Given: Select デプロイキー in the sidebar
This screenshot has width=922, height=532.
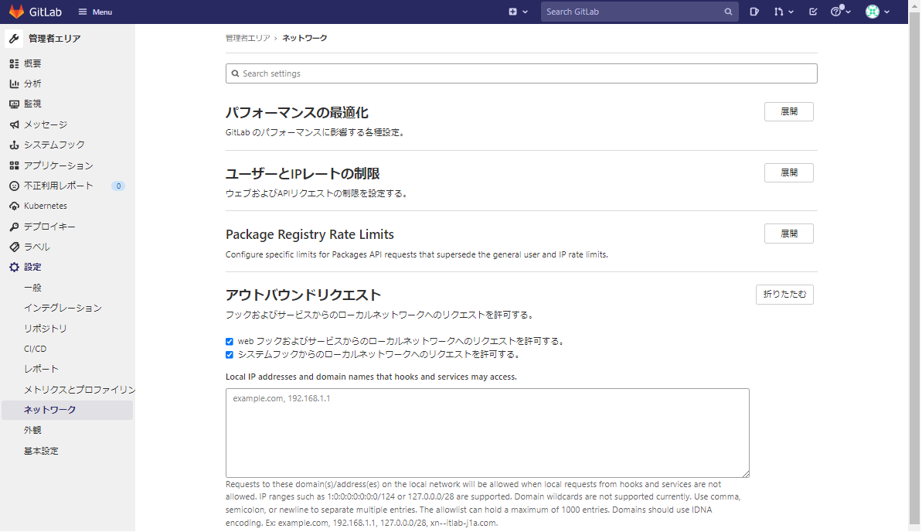Looking at the screenshot, I should [48, 226].
